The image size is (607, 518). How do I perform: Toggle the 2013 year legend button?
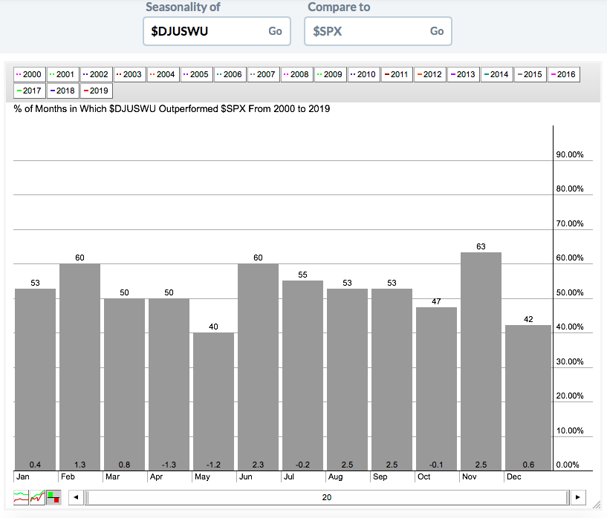(x=464, y=74)
